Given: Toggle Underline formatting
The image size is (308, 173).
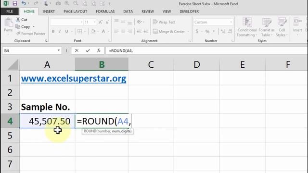Looking at the screenshot, I should [66, 31].
